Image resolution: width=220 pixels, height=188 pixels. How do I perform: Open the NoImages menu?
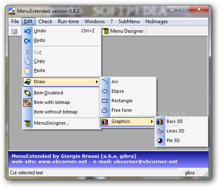coord(157,22)
